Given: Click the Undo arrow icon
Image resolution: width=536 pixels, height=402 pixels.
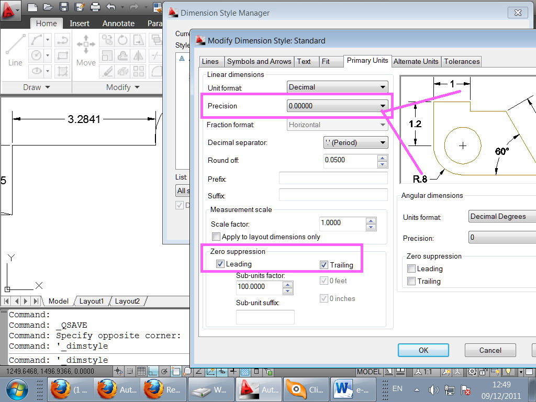Looking at the screenshot, I should pos(111,7).
